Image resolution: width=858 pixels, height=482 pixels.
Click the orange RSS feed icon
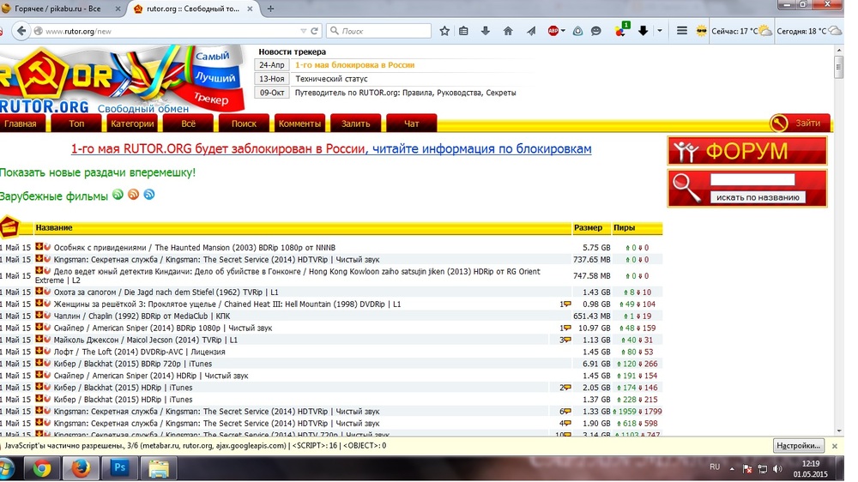pyautogui.click(x=133, y=195)
